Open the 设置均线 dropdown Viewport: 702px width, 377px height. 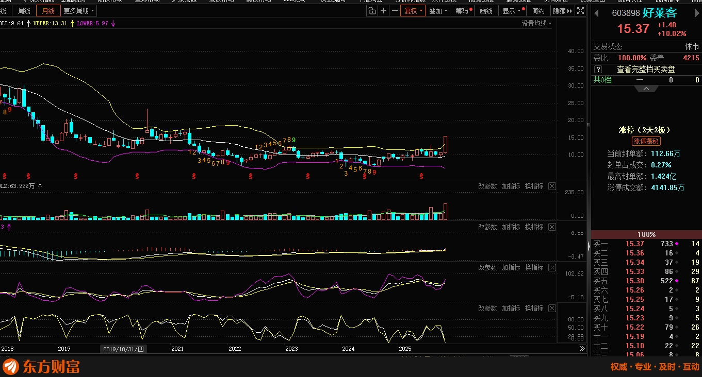[x=536, y=23]
